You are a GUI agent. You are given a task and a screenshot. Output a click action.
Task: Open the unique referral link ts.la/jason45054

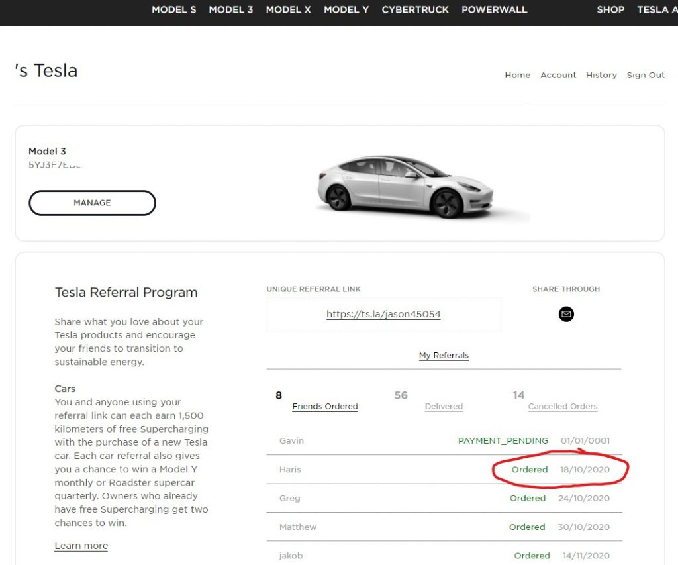(383, 314)
